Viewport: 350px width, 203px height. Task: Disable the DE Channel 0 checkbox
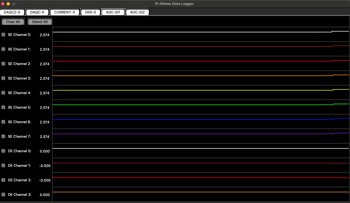[x=3, y=151]
